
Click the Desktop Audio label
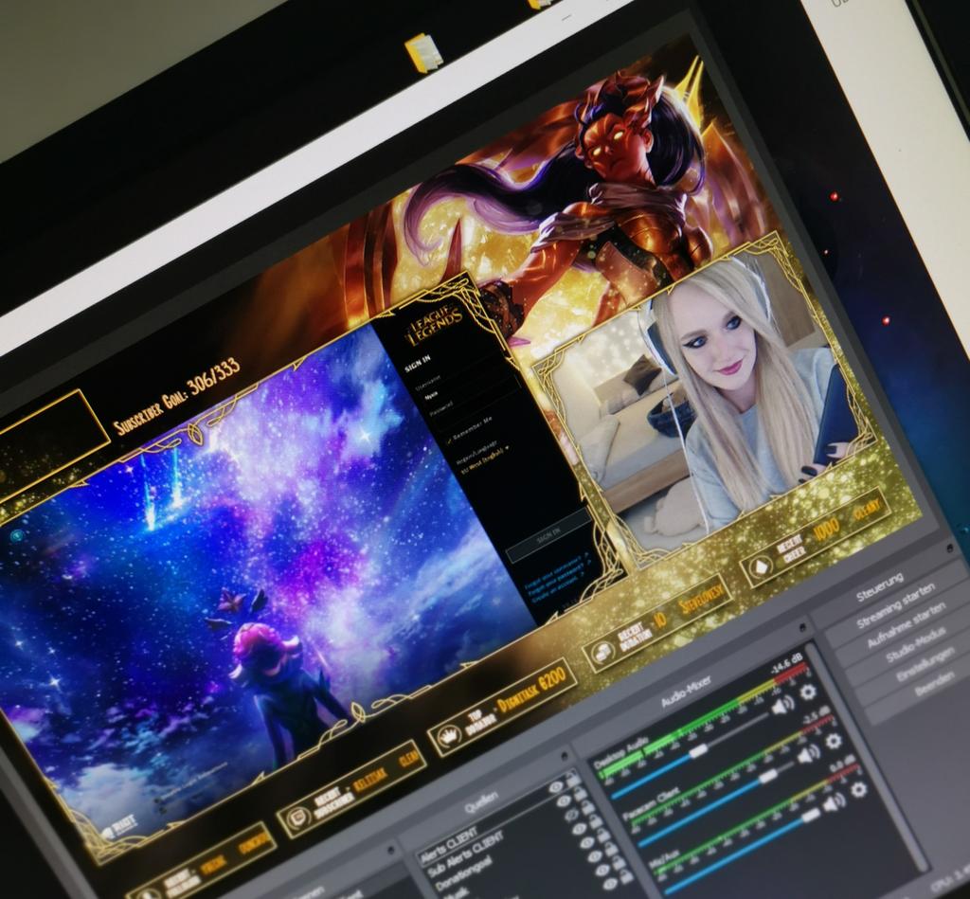pos(620,752)
